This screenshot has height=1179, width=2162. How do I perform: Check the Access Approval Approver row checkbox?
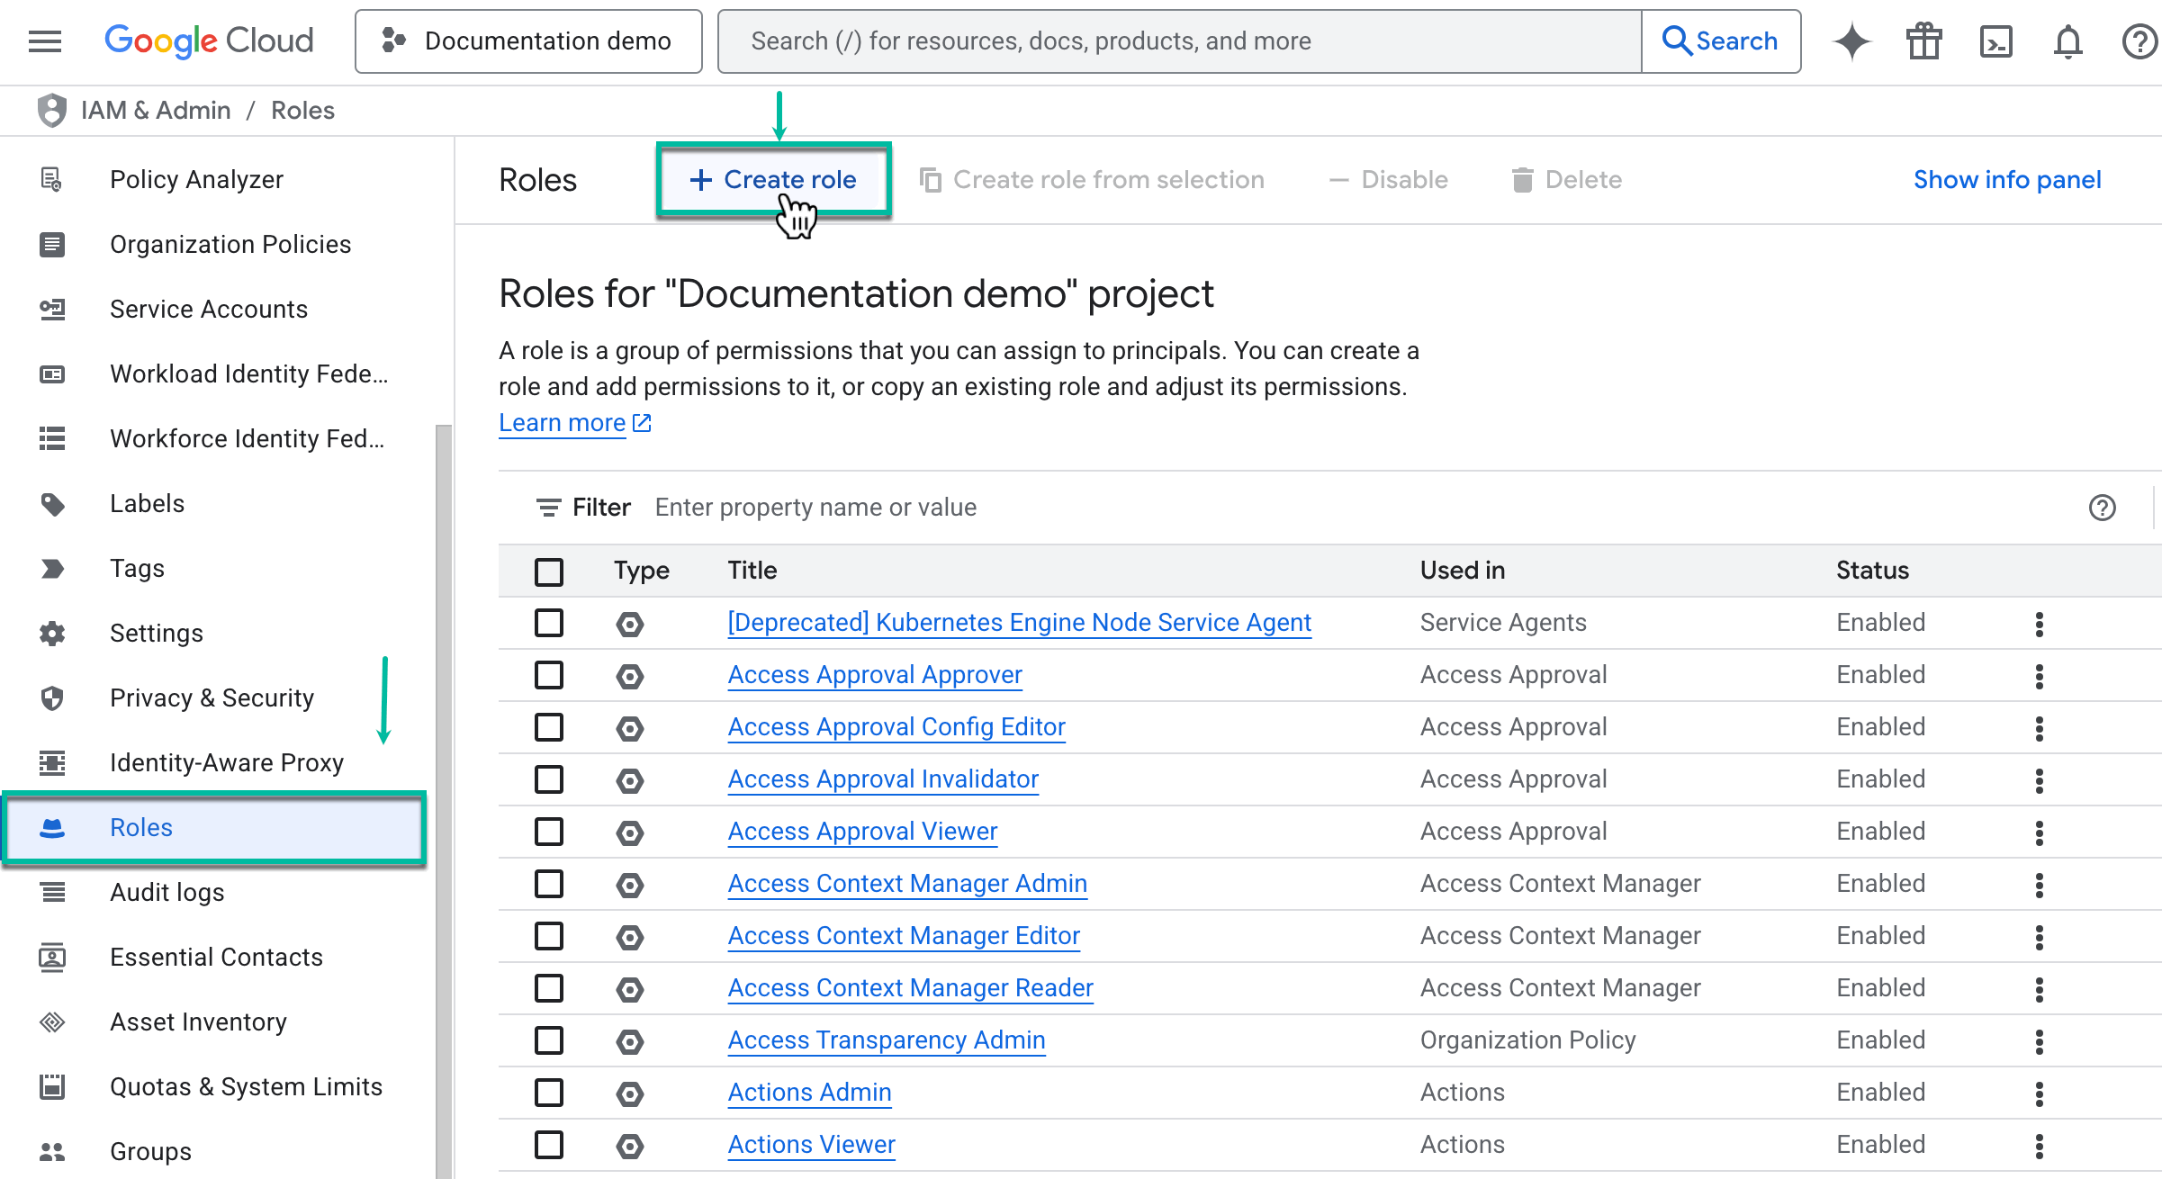pyautogui.click(x=549, y=675)
